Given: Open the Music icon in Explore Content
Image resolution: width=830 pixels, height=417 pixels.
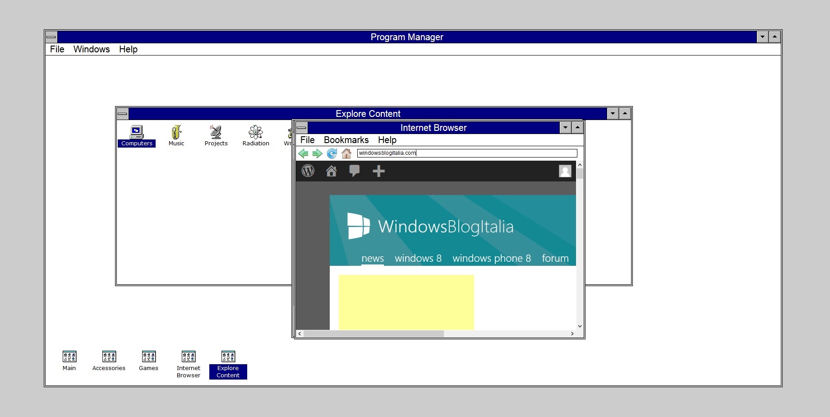Looking at the screenshot, I should (176, 136).
